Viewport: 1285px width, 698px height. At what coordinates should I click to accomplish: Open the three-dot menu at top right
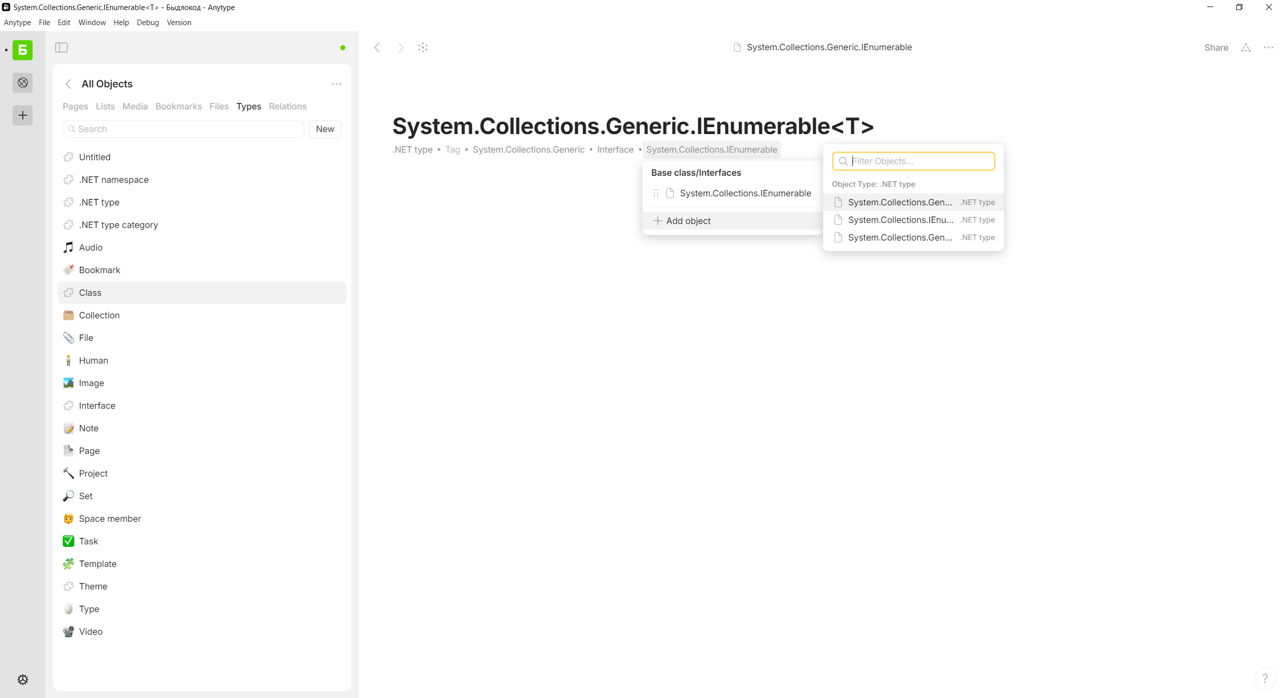(x=1268, y=47)
